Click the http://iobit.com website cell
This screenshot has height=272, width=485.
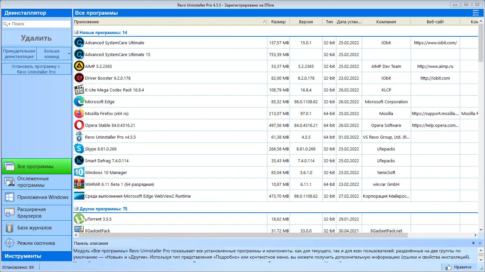click(x=435, y=78)
